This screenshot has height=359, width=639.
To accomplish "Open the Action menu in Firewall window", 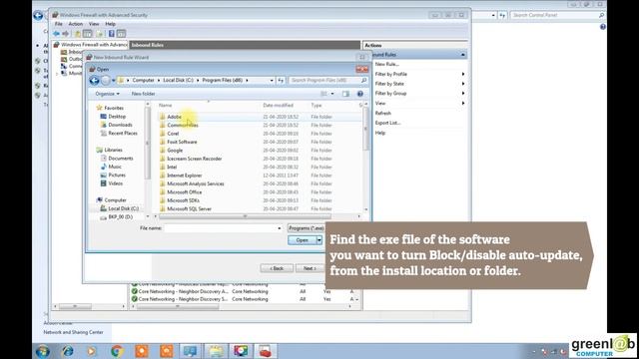I will point(76,24).
